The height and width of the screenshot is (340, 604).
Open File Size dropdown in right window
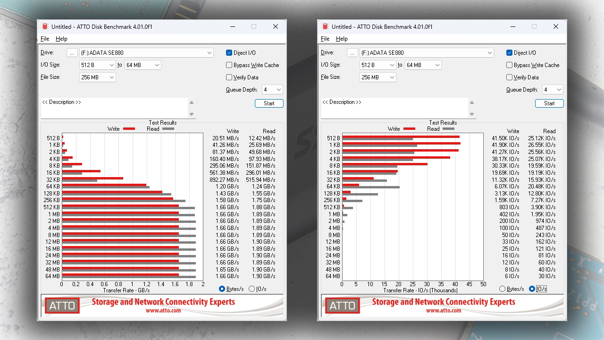tap(378, 77)
